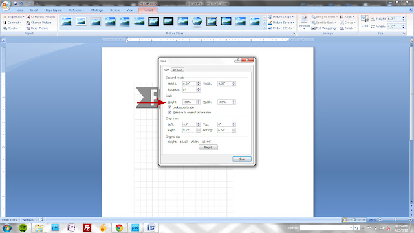Click the Reset Picture icon
Screen dimensions: 414x233
coord(28,28)
